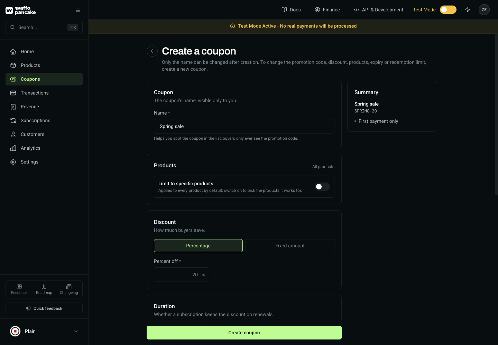Click the Analytics bar chart icon

coord(13,148)
